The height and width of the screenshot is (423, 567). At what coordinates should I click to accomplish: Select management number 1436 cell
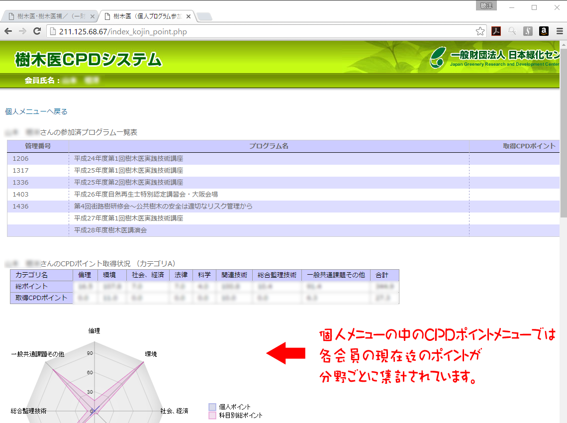pyautogui.click(x=38, y=206)
